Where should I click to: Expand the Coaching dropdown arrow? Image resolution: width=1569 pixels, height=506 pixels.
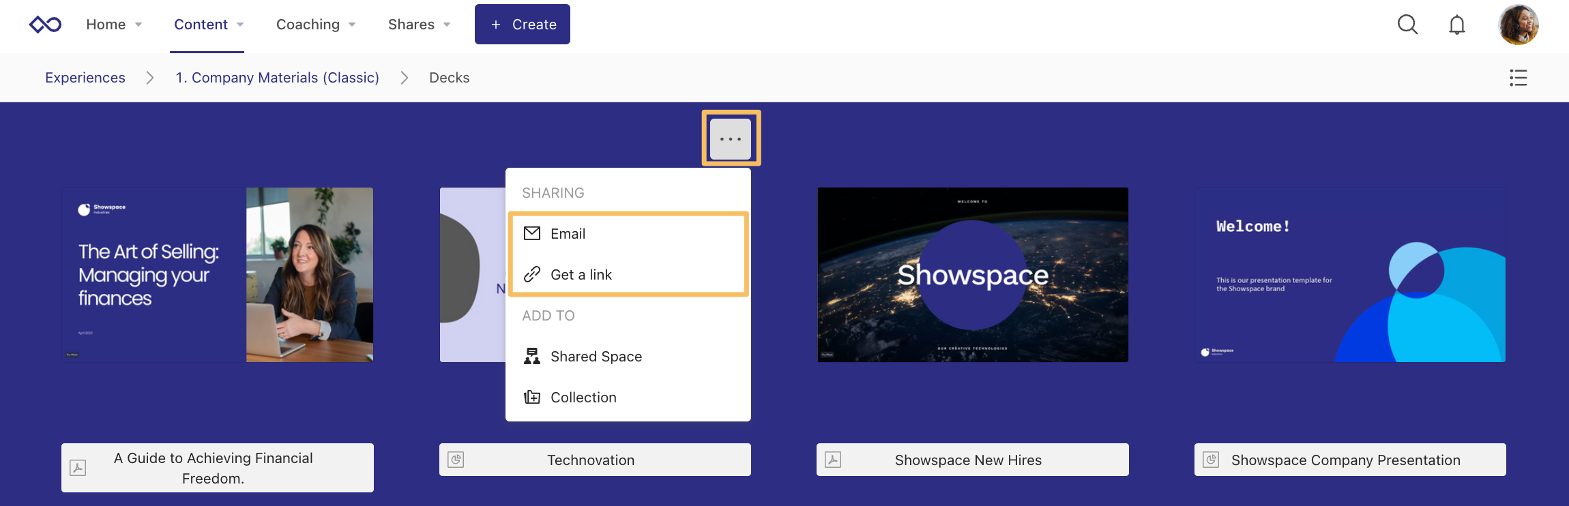tap(352, 25)
